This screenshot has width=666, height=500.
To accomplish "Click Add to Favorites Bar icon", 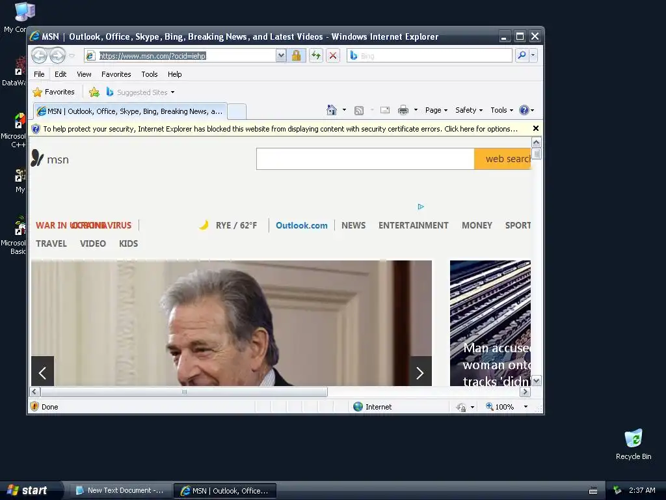I will (x=94, y=92).
